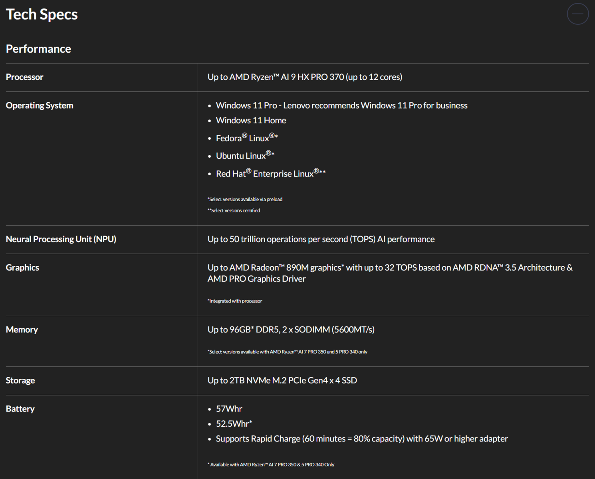The image size is (595, 479).
Task: Click the Red Hat Enterprise Linux item
Action: [x=270, y=174]
